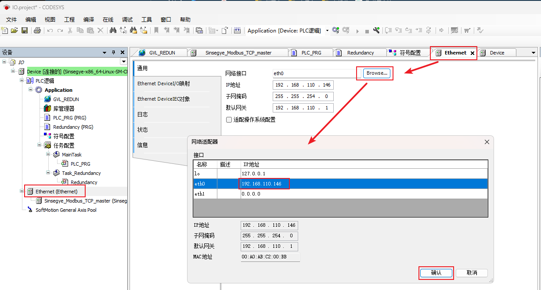The width and height of the screenshot is (541, 290).
Task: Collapse the Application tree node
Action: [x=31, y=90]
